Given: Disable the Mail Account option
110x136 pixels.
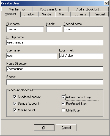Looking at the screenshot, I should coord(15,110).
